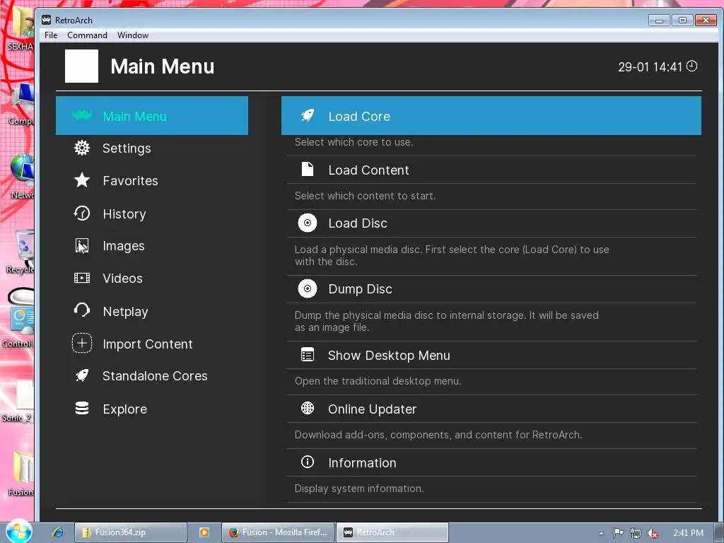The width and height of the screenshot is (724, 543).
Task: Click the Load Content file icon
Action: point(308,170)
